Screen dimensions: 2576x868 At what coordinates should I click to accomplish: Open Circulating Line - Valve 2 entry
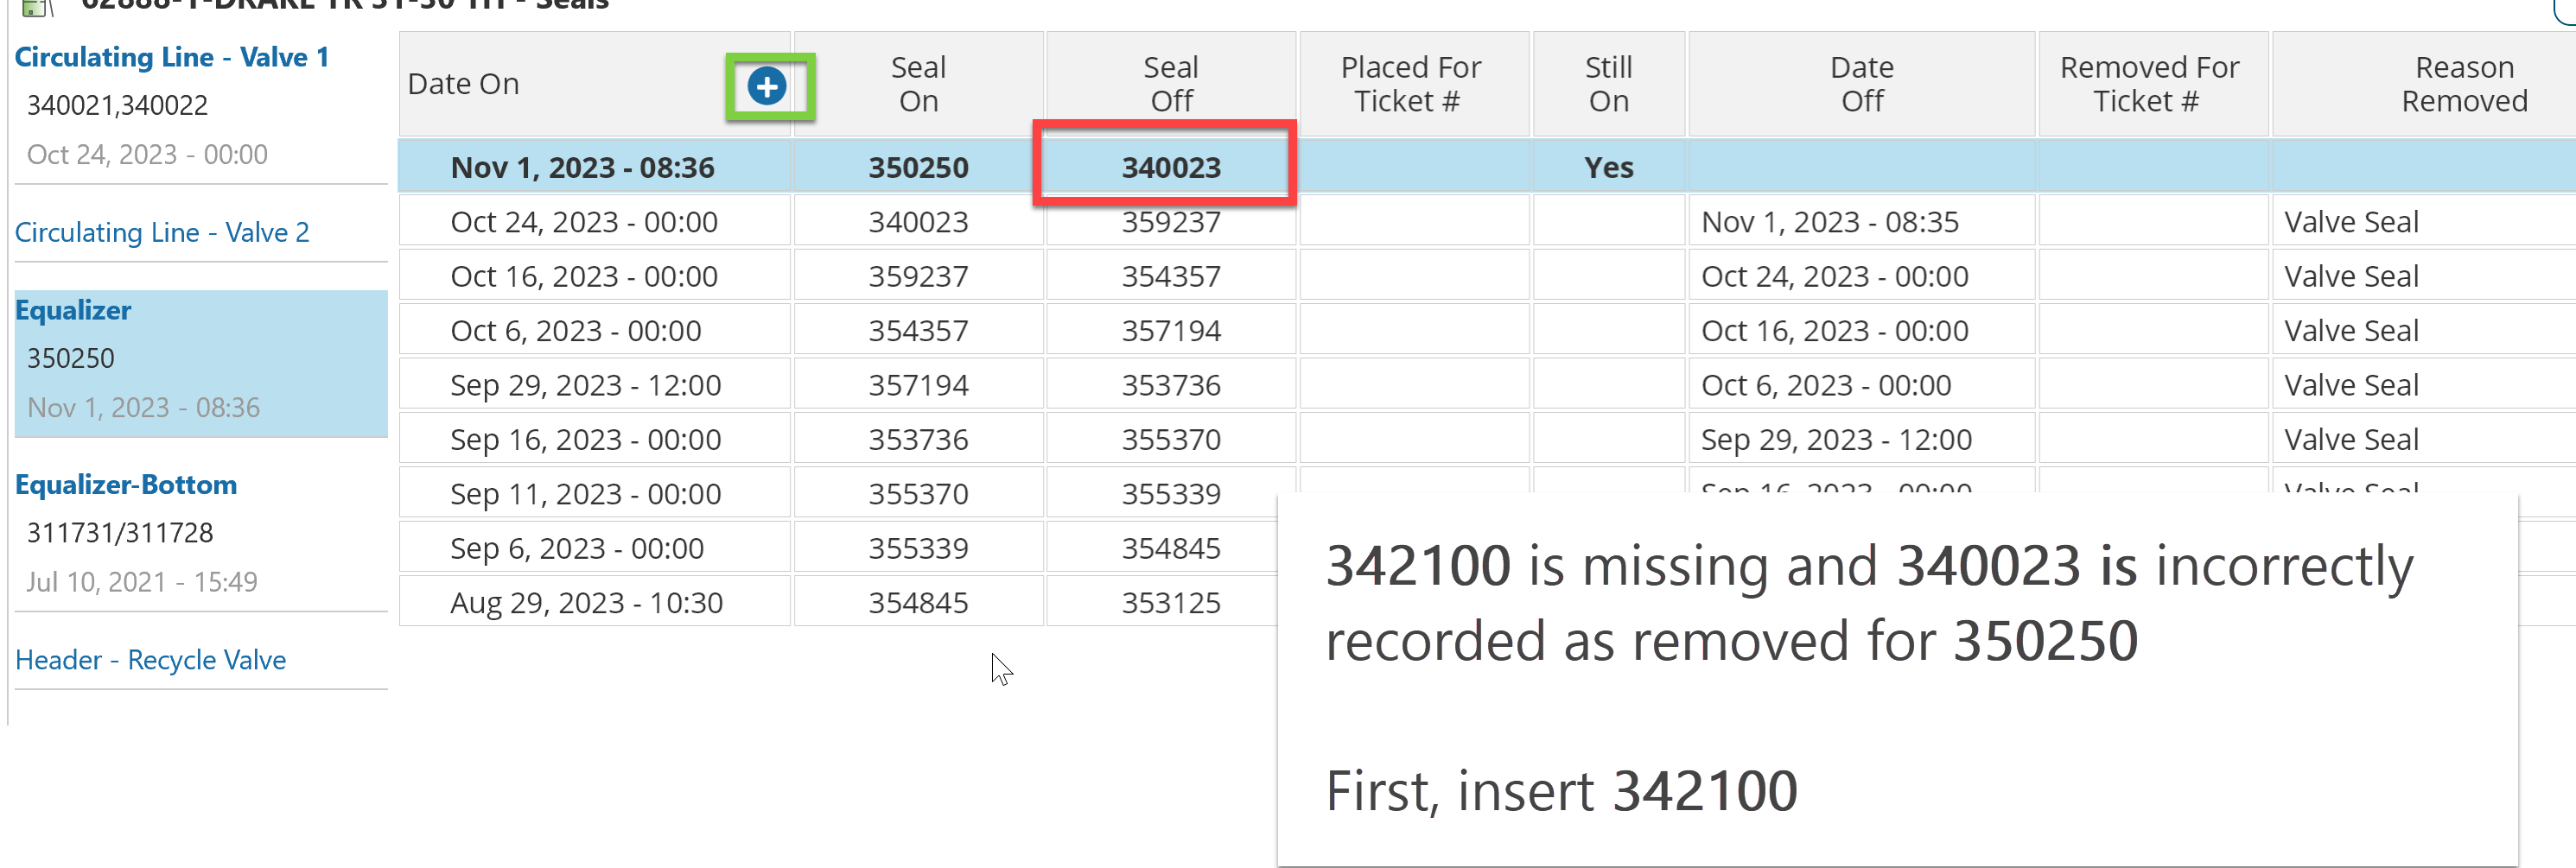pos(162,233)
